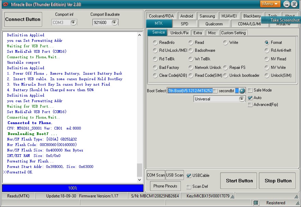Select the Clear Code(ADB) radio button

[x=155, y=75]
